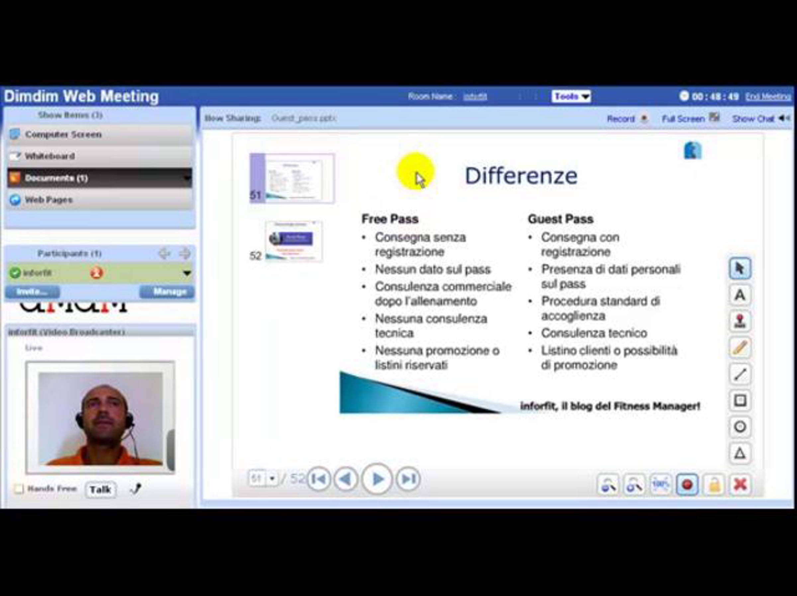Toggle the red laser pointer button
797x596 pixels.
687,485
